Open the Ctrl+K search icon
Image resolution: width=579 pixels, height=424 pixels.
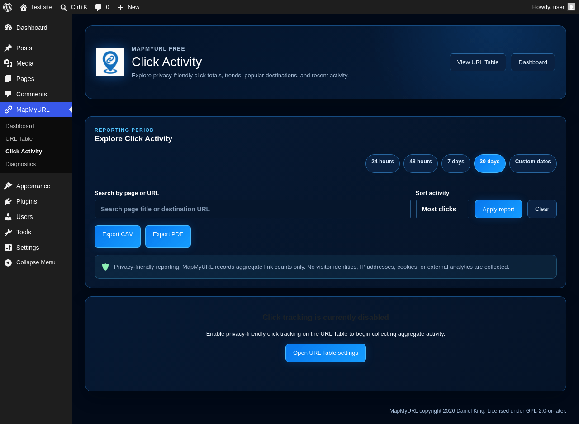tap(64, 7)
